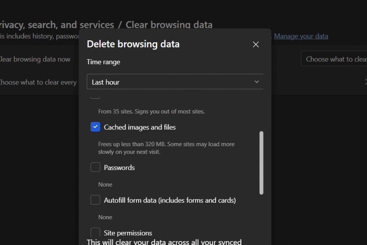Open the Time range dropdown

175,82
